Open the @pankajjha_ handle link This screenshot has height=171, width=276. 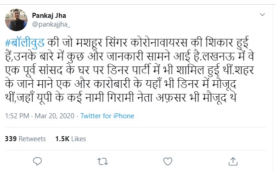pos(51,24)
